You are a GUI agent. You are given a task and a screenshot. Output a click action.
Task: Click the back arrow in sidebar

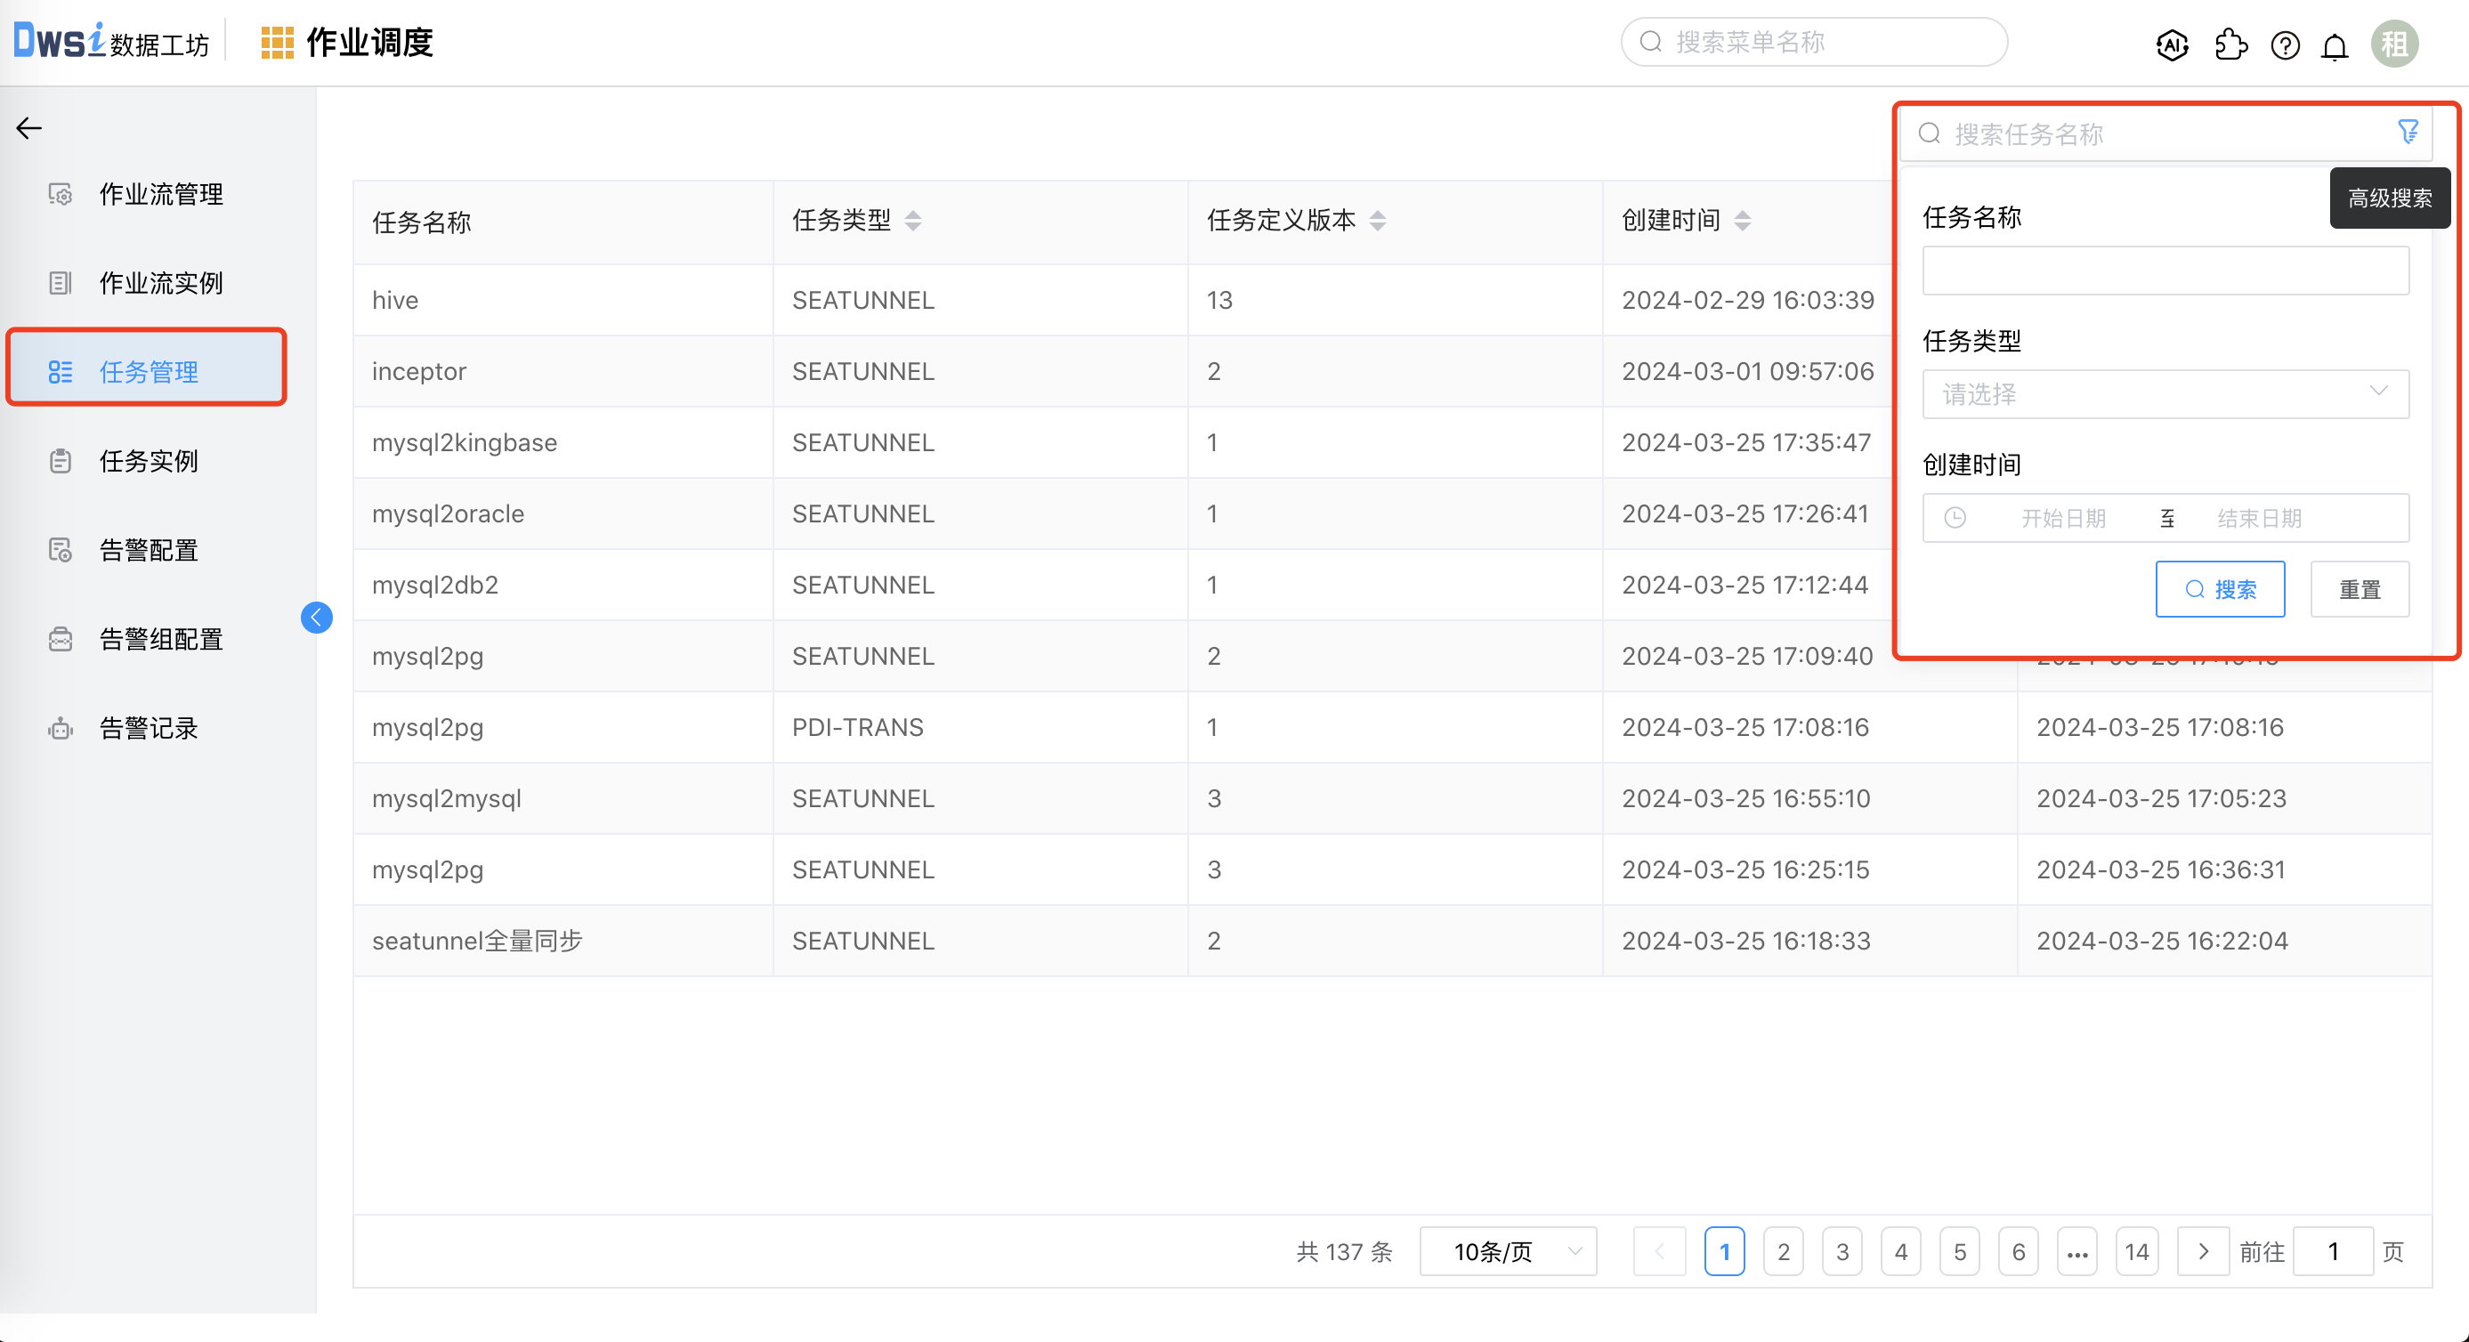[x=28, y=127]
